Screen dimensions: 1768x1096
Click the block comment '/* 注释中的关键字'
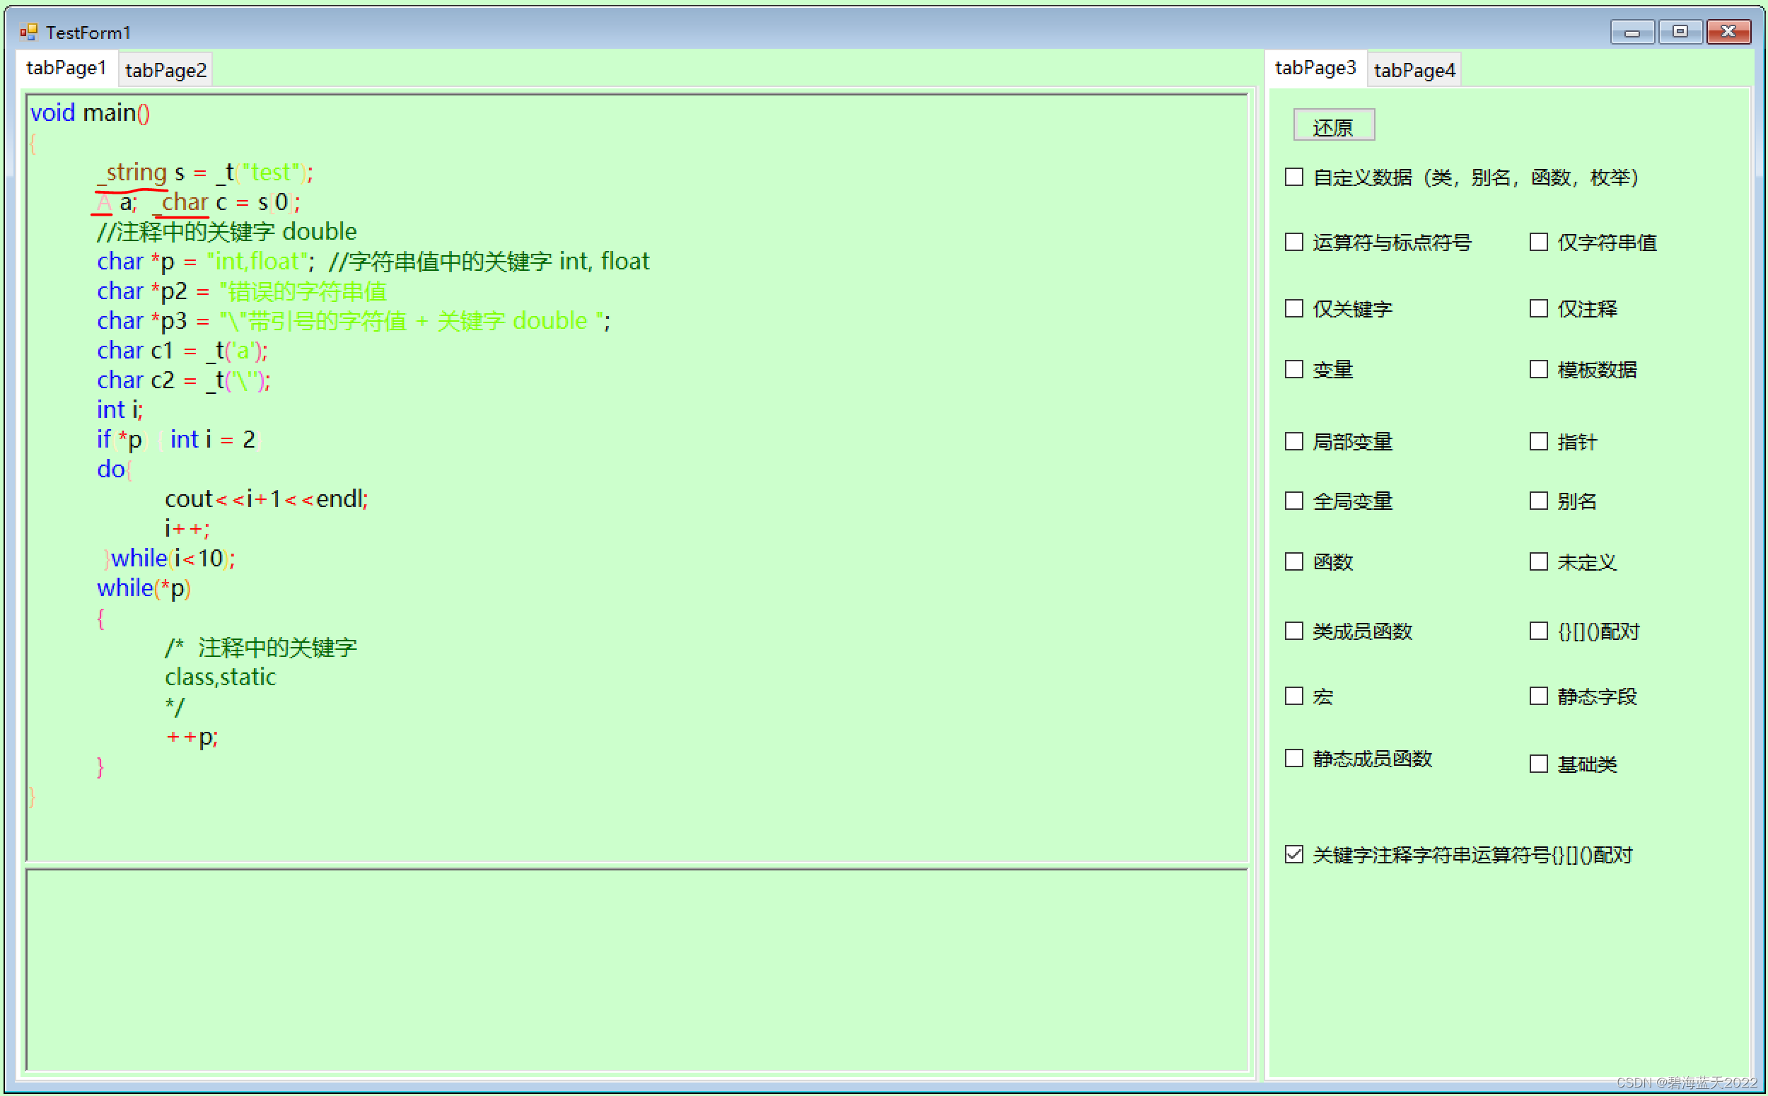click(x=261, y=648)
